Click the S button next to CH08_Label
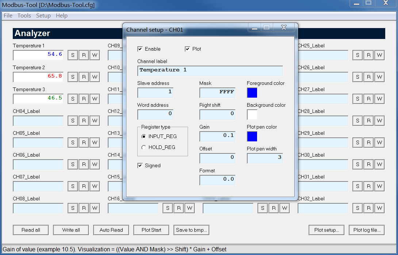The height and width of the screenshot is (255, 398). (x=72, y=208)
